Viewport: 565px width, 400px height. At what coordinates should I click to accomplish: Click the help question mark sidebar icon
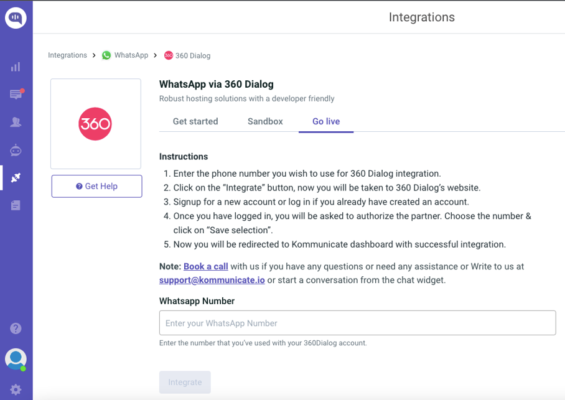pos(16,328)
